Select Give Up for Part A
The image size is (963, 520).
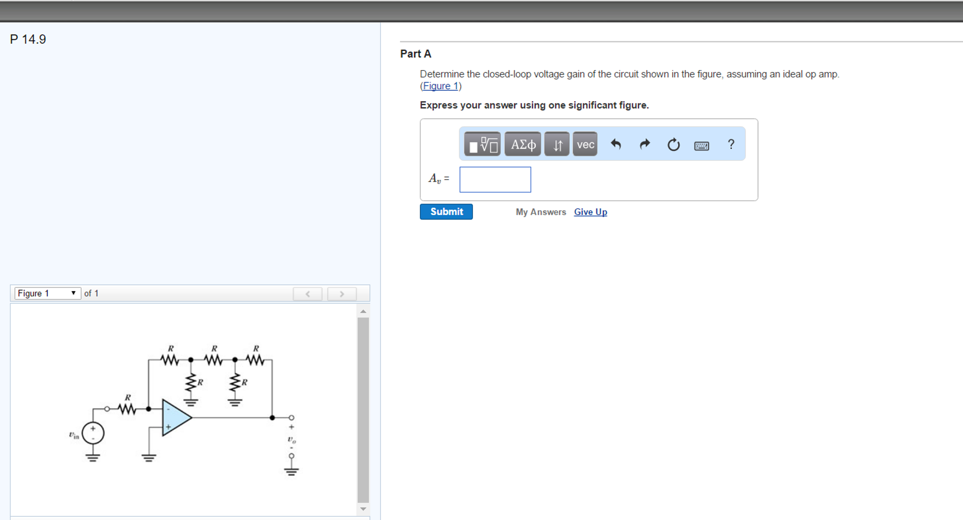click(590, 212)
